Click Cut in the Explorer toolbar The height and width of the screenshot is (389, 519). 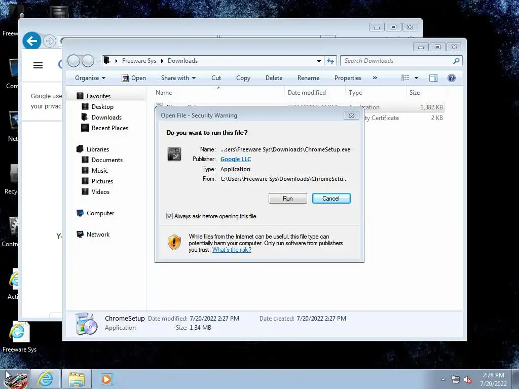click(x=216, y=78)
